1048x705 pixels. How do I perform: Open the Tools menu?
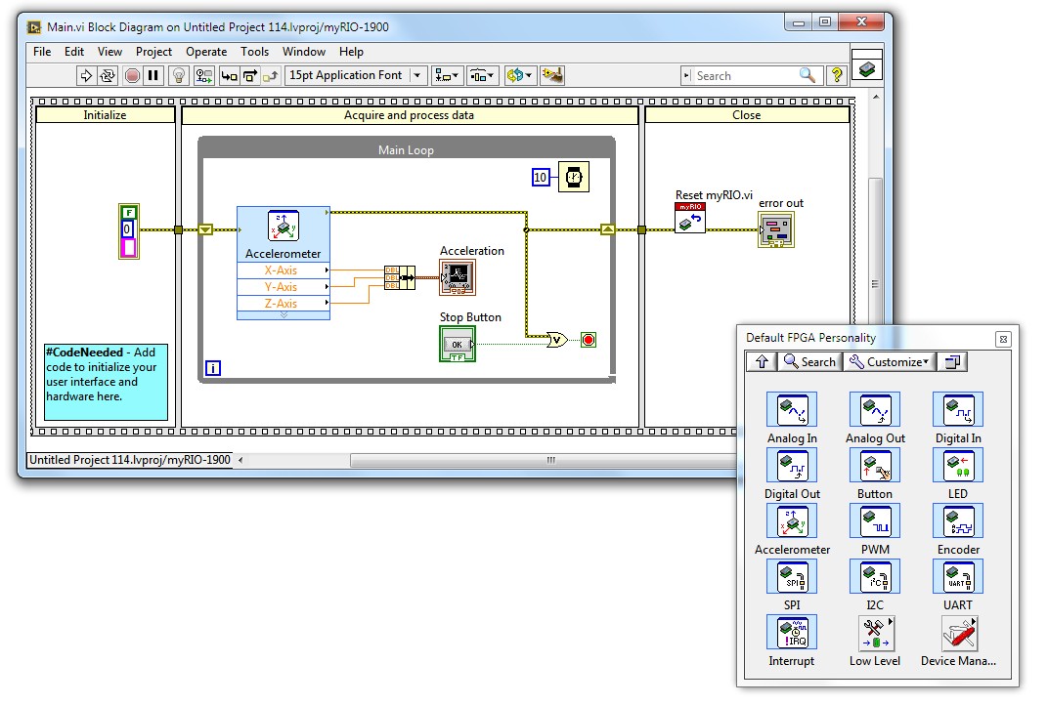(254, 52)
